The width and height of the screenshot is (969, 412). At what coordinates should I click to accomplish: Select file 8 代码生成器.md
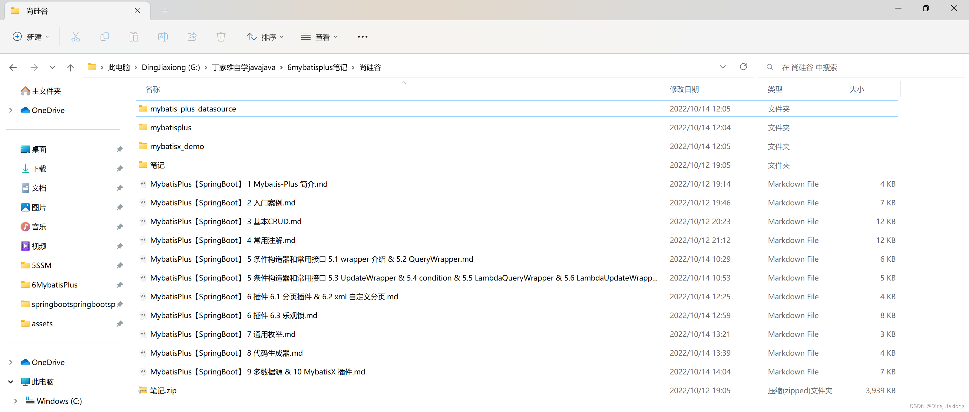point(517,353)
